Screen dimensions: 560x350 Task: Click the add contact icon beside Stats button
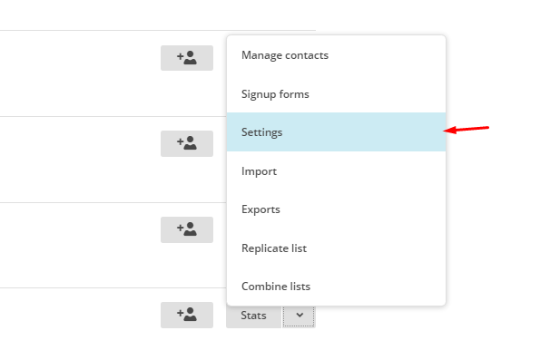[x=187, y=315]
